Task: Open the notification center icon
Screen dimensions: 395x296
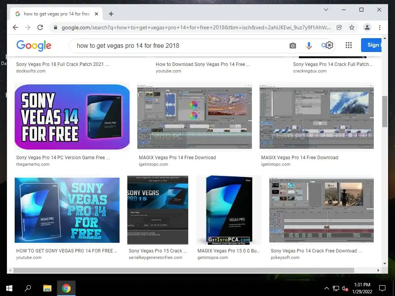Action: click(382, 288)
